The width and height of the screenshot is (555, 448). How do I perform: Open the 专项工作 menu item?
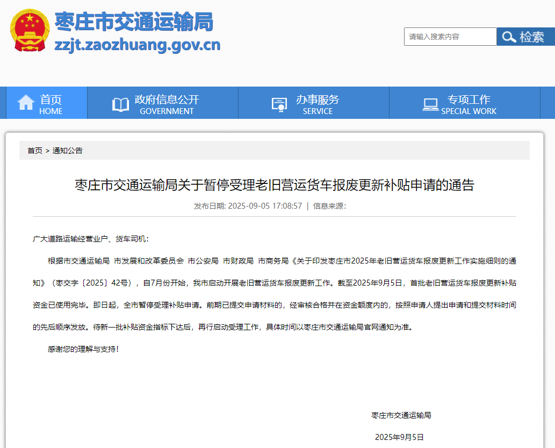(468, 104)
